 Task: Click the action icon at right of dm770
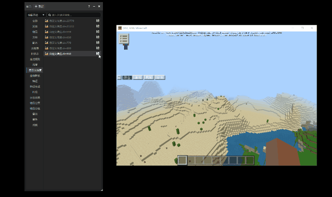point(98,43)
